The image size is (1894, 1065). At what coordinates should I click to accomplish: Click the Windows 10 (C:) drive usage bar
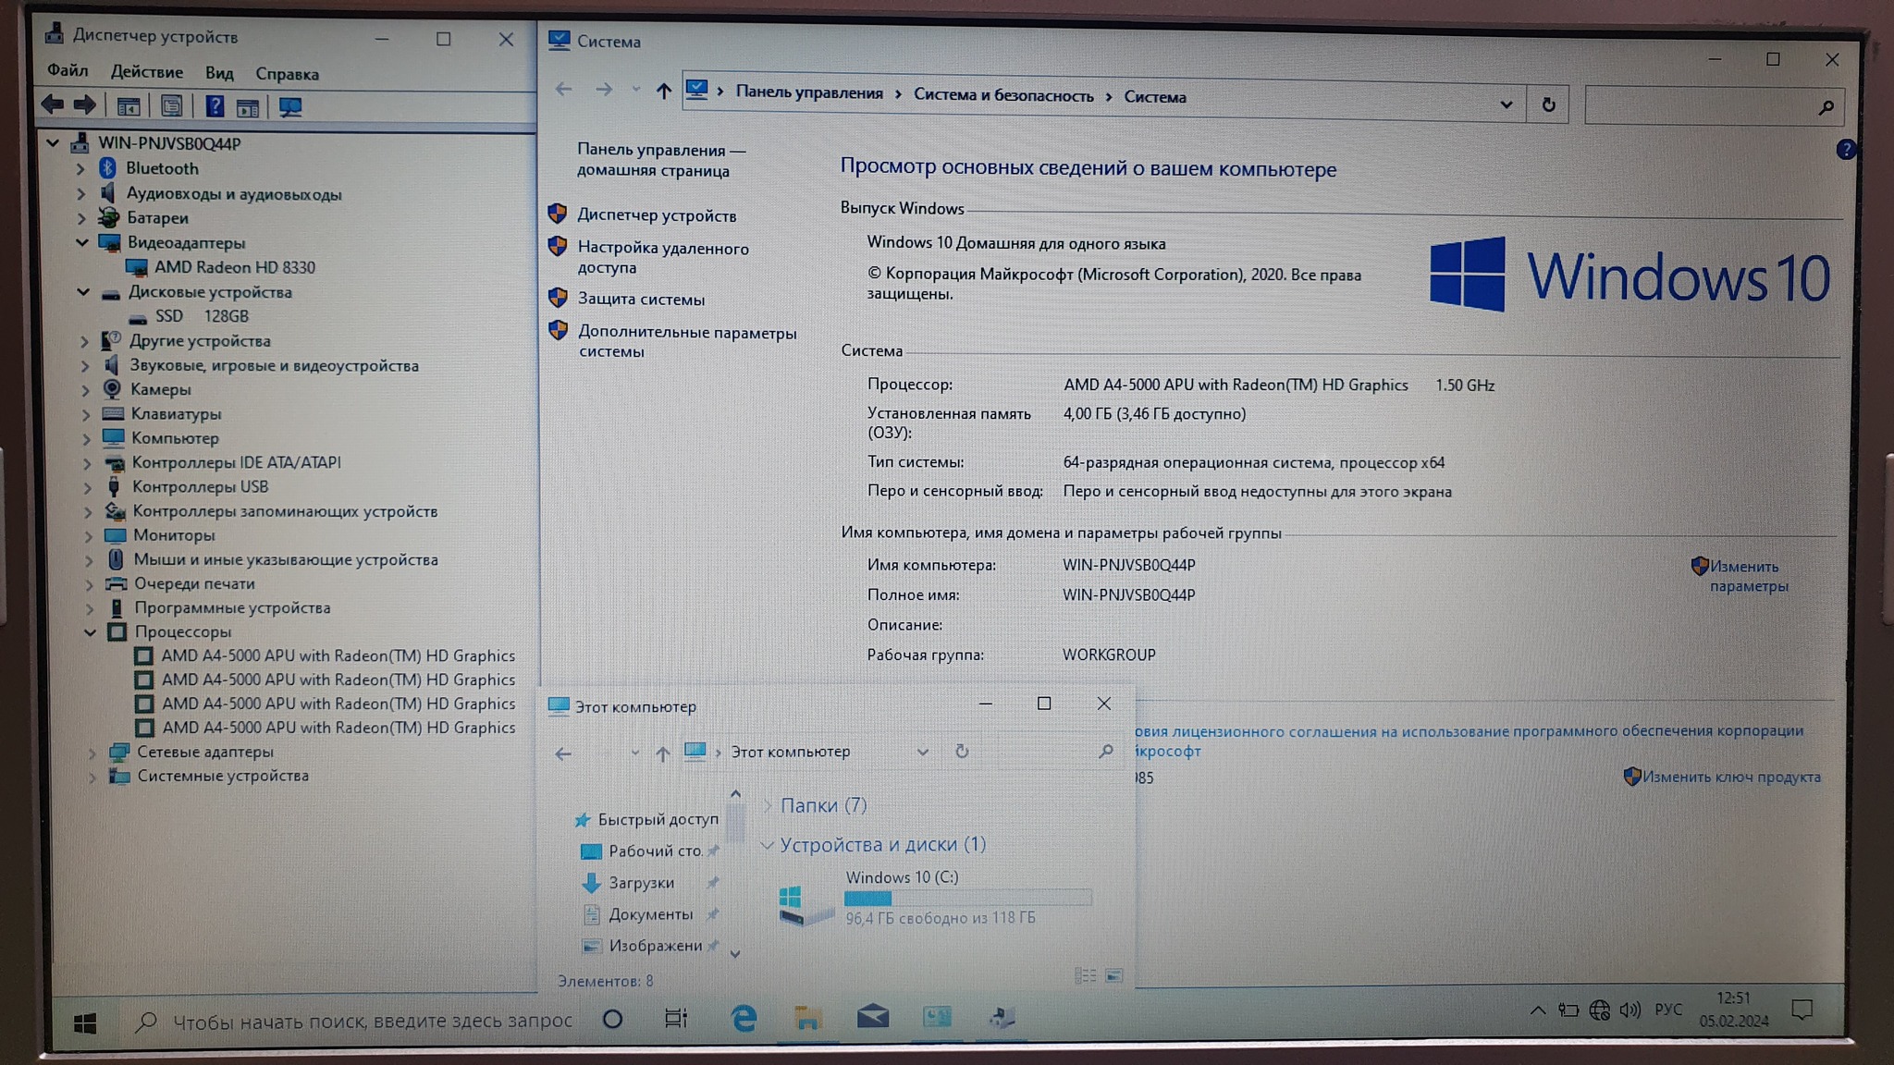coord(967,898)
